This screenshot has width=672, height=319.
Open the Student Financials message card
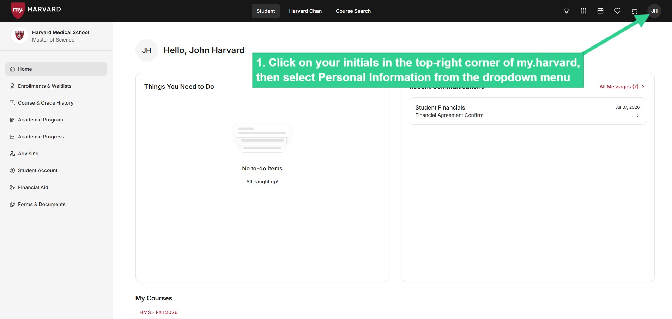[x=527, y=111]
